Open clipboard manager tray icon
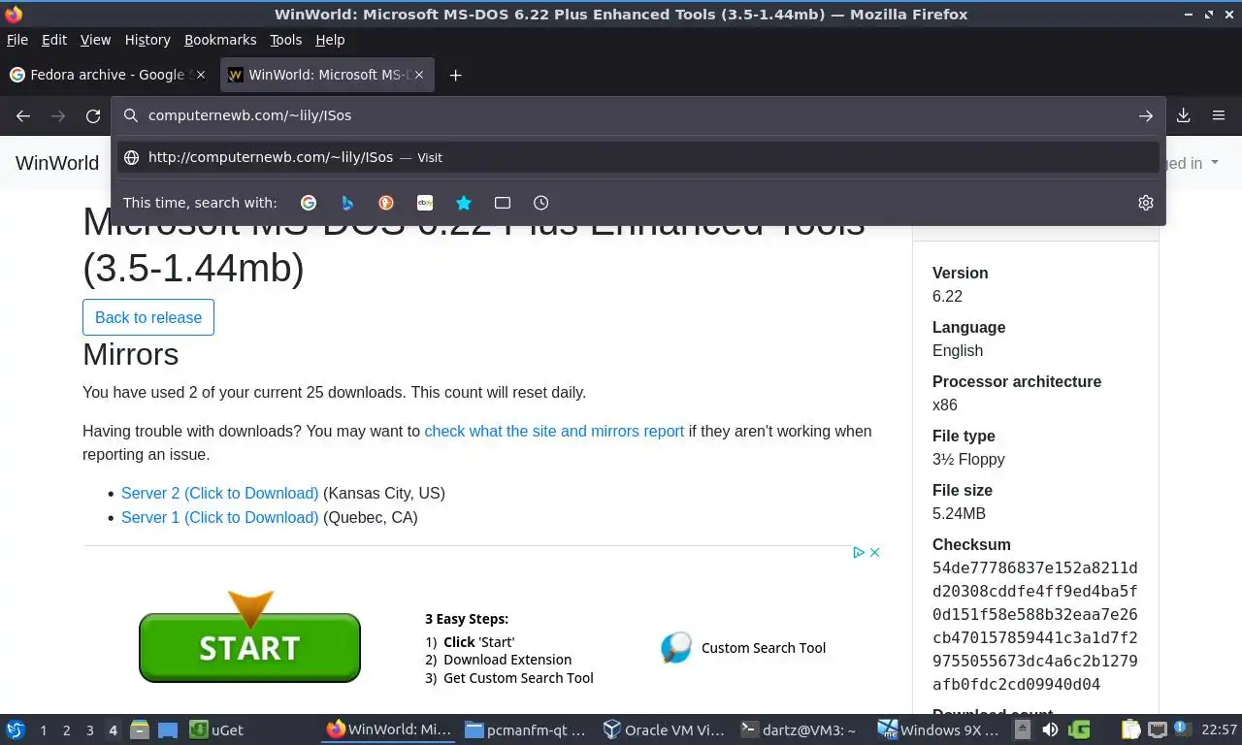The image size is (1242, 745). pos(1130,729)
